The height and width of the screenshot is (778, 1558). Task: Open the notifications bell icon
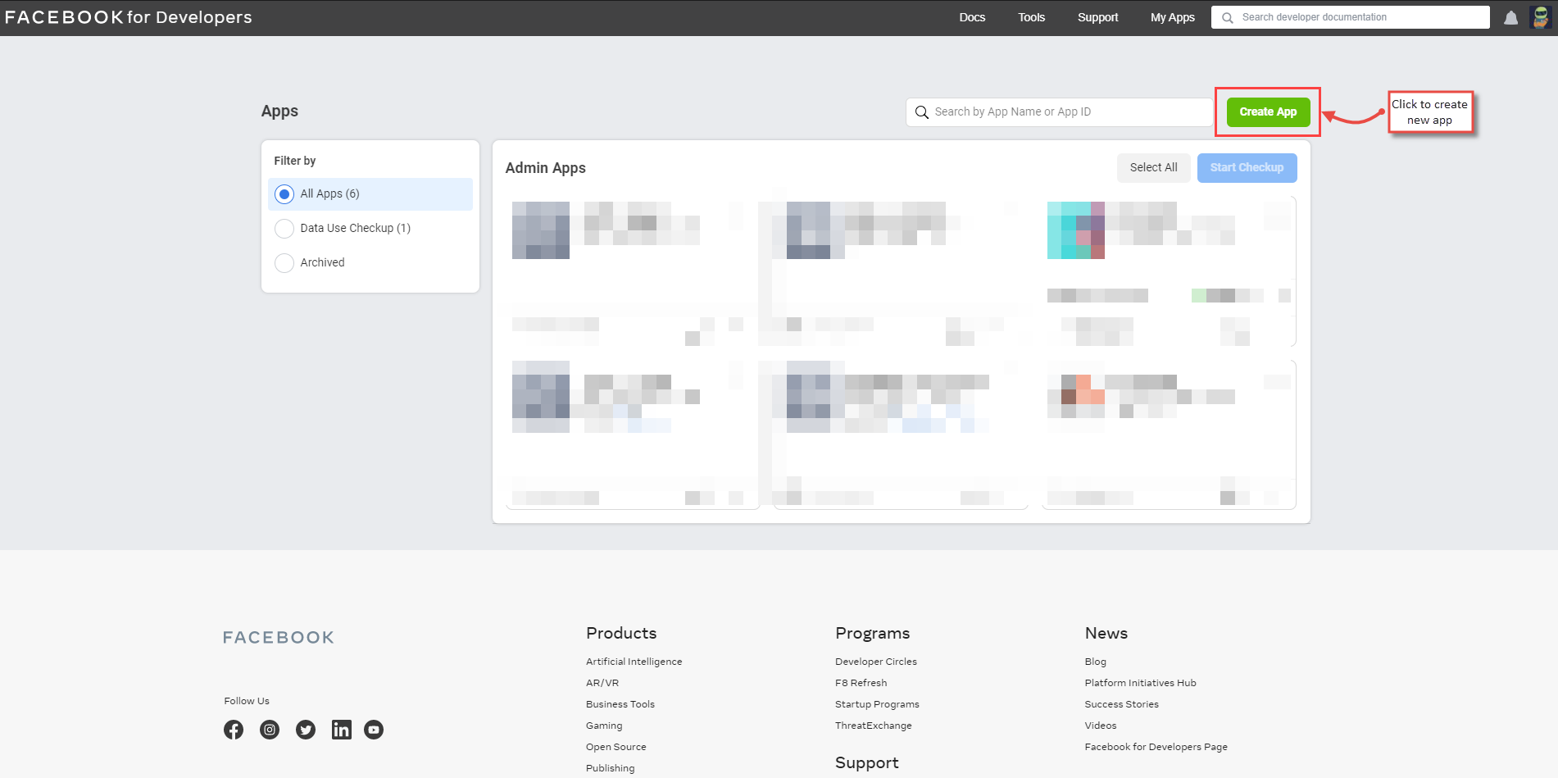click(1510, 17)
